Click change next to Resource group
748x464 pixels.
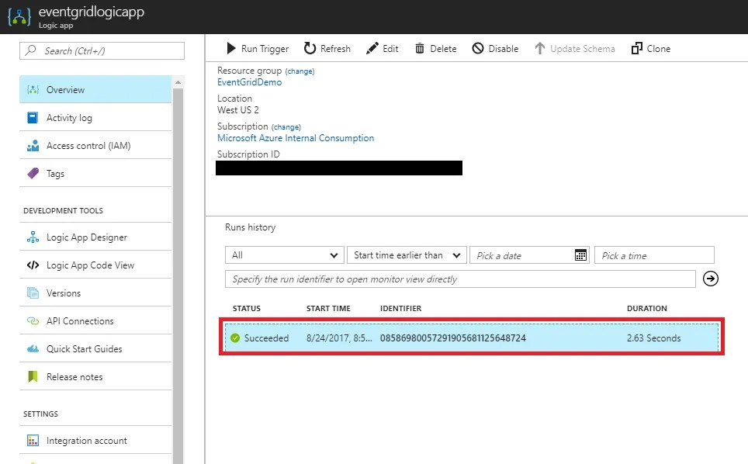coord(300,71)
